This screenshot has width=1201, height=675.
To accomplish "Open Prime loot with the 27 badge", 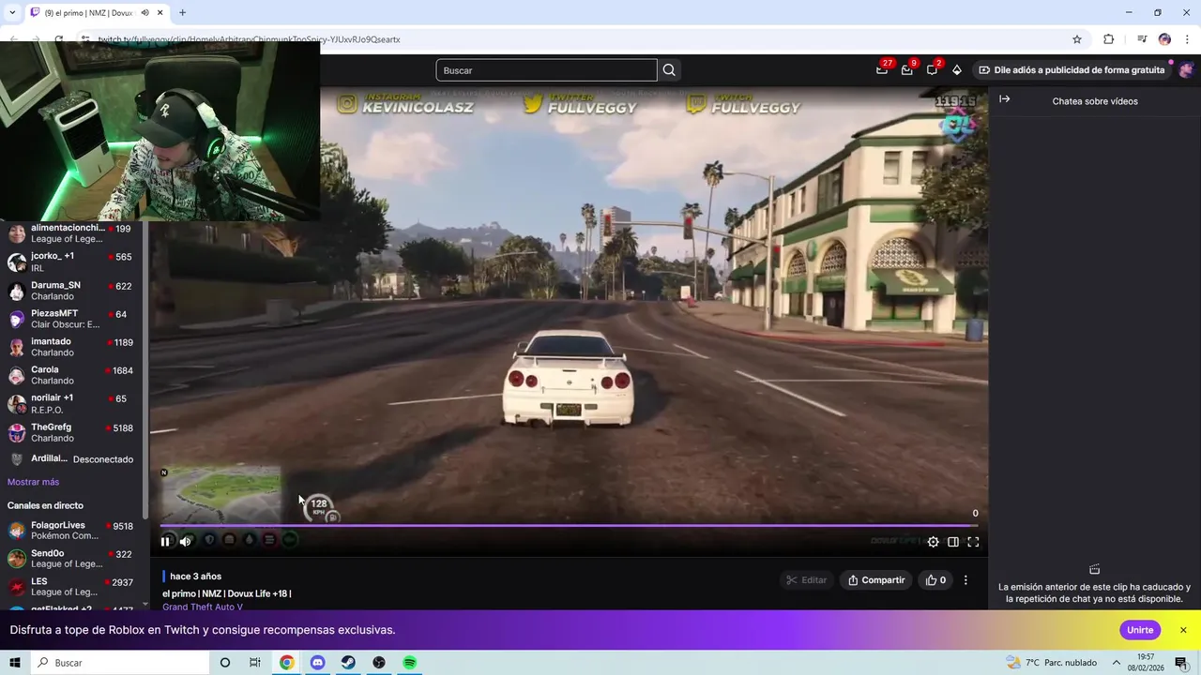I will (882, 69).
